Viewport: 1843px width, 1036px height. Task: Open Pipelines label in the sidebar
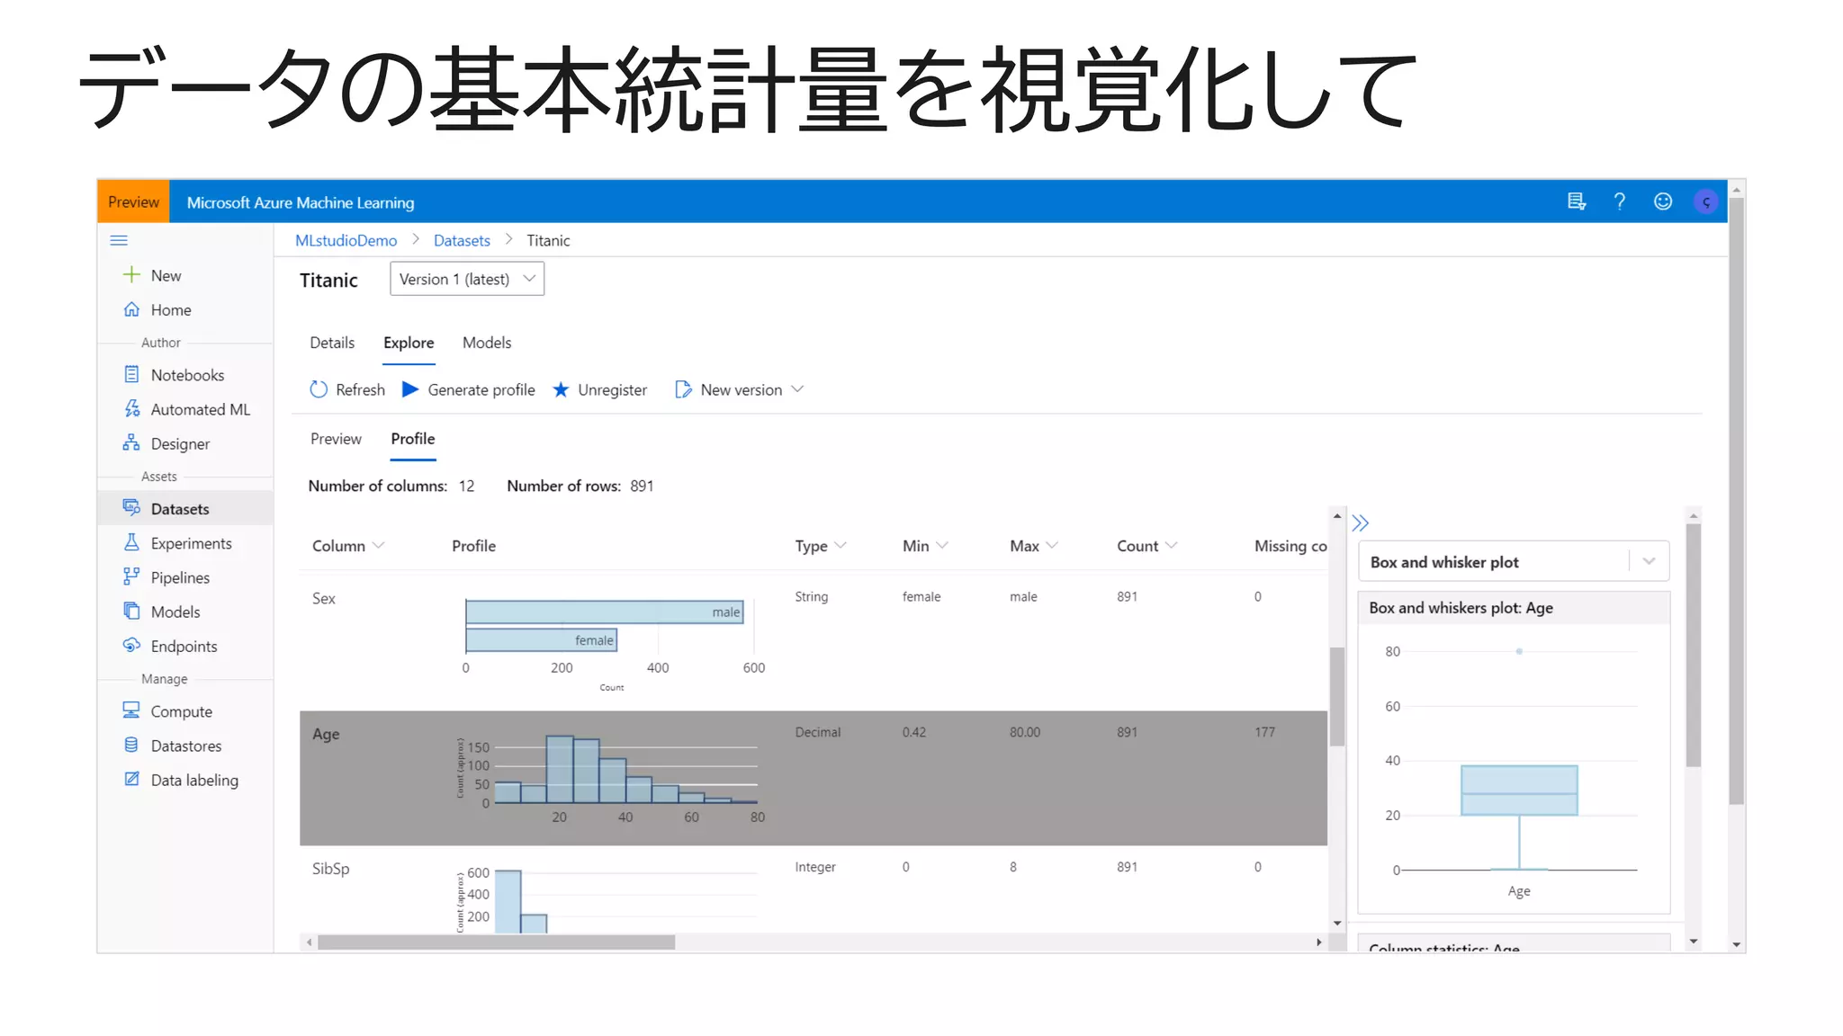pos(180,577)
